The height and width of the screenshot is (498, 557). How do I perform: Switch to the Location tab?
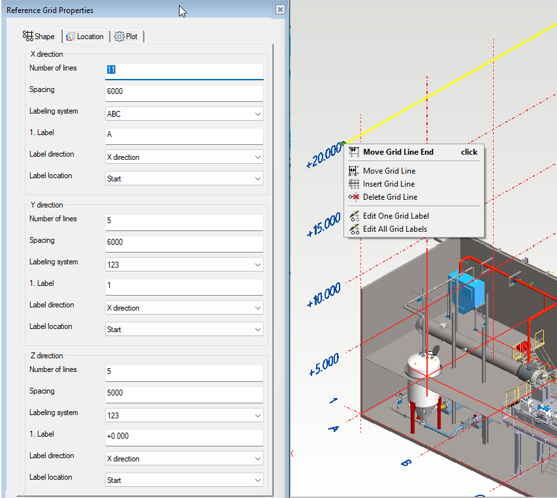coord(85,37)
